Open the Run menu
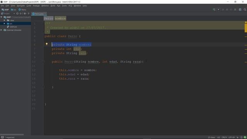Screen dimensions: 247x139 [x=58, y=6]
